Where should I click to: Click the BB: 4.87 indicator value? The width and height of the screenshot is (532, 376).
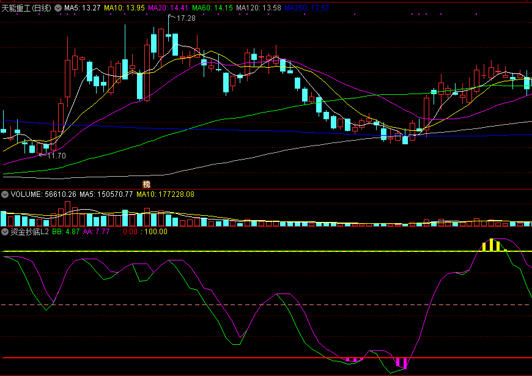(66, 232)
